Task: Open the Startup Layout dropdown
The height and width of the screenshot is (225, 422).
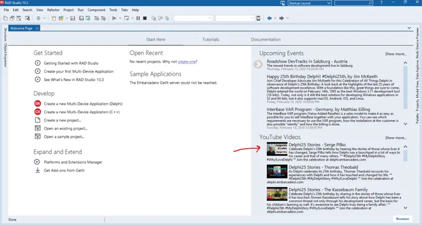Action: click(310, 3)
